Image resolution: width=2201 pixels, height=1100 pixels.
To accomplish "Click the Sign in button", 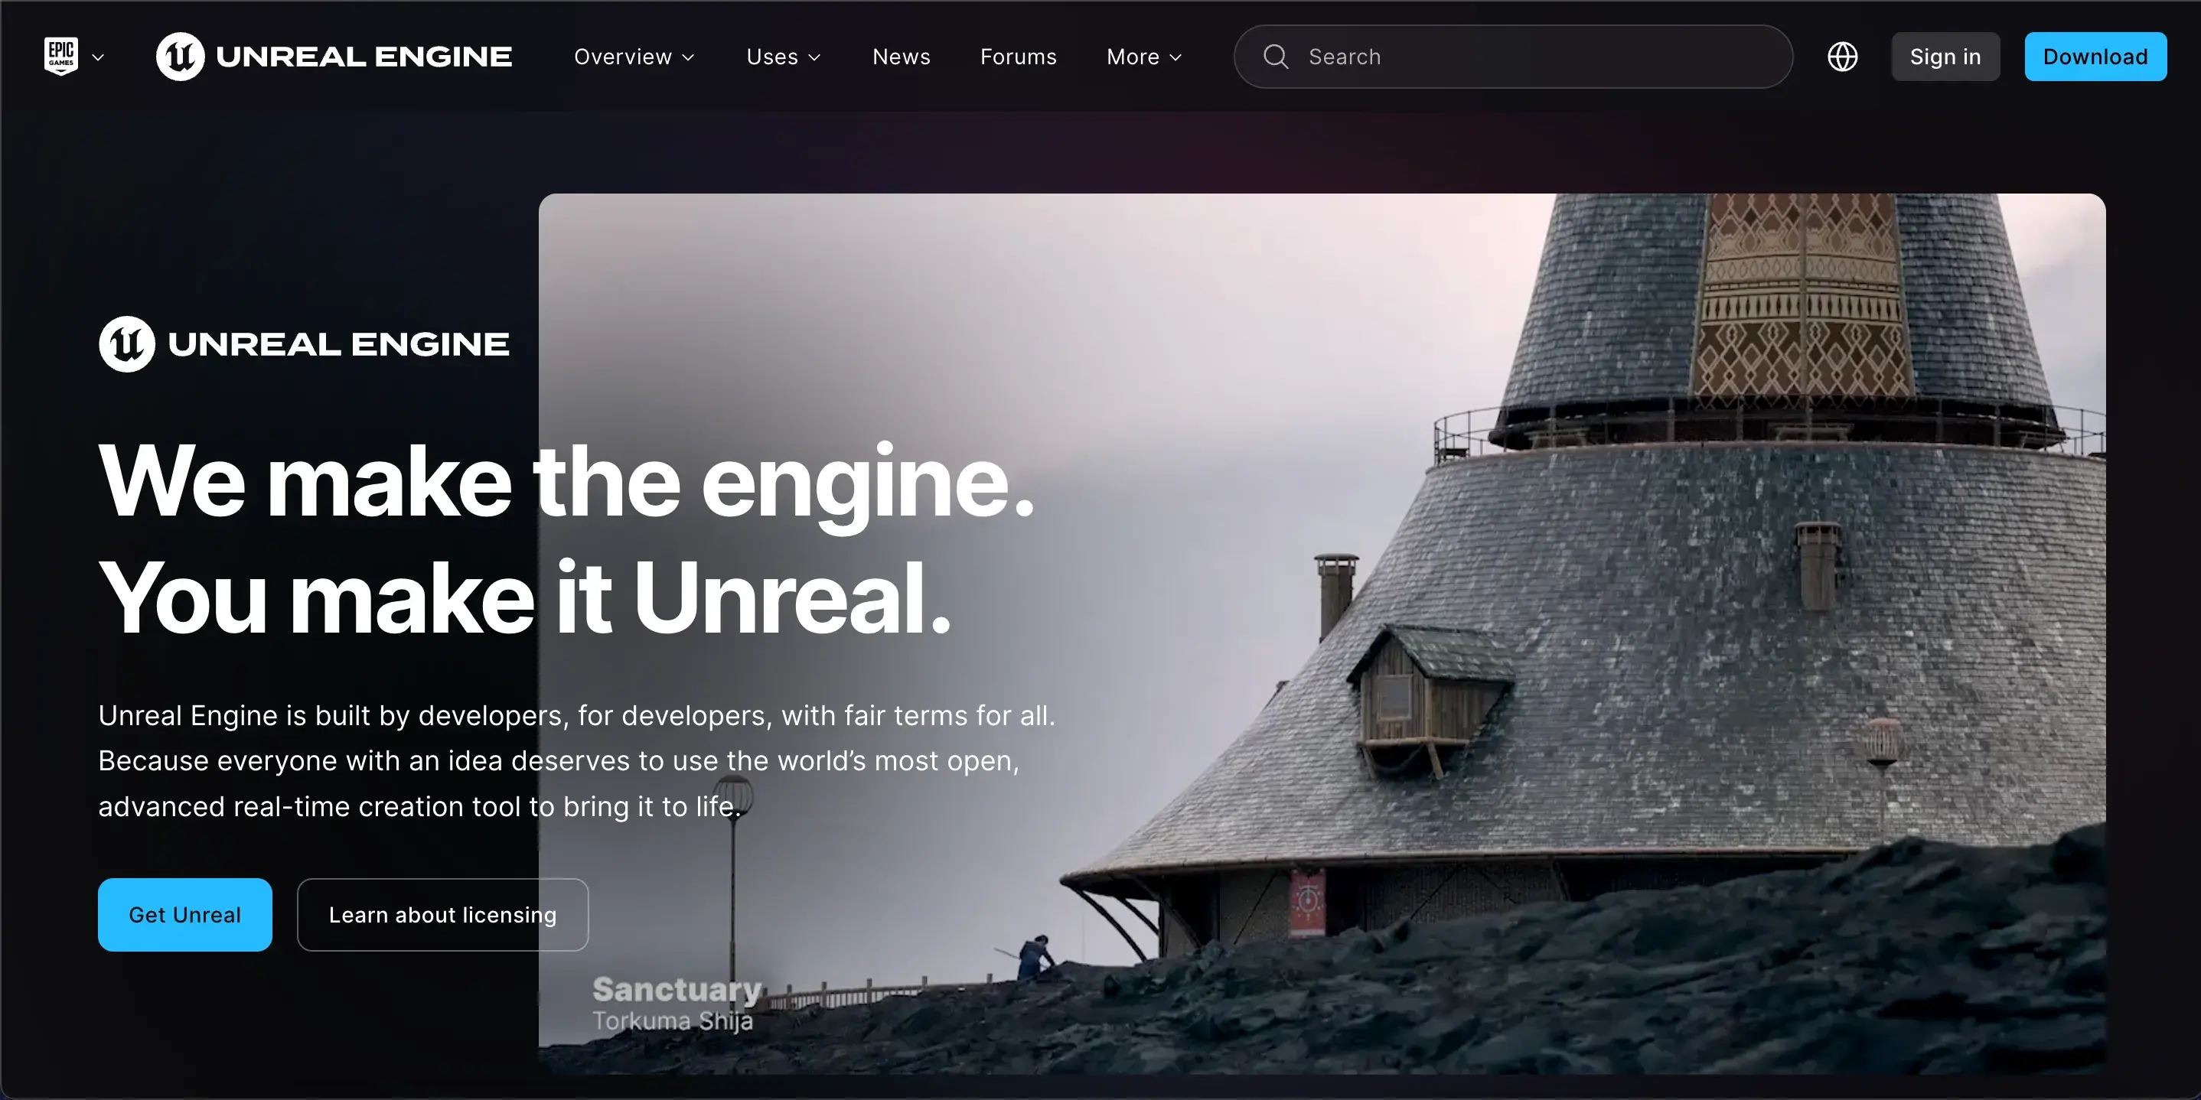I will click(1945, 56).
